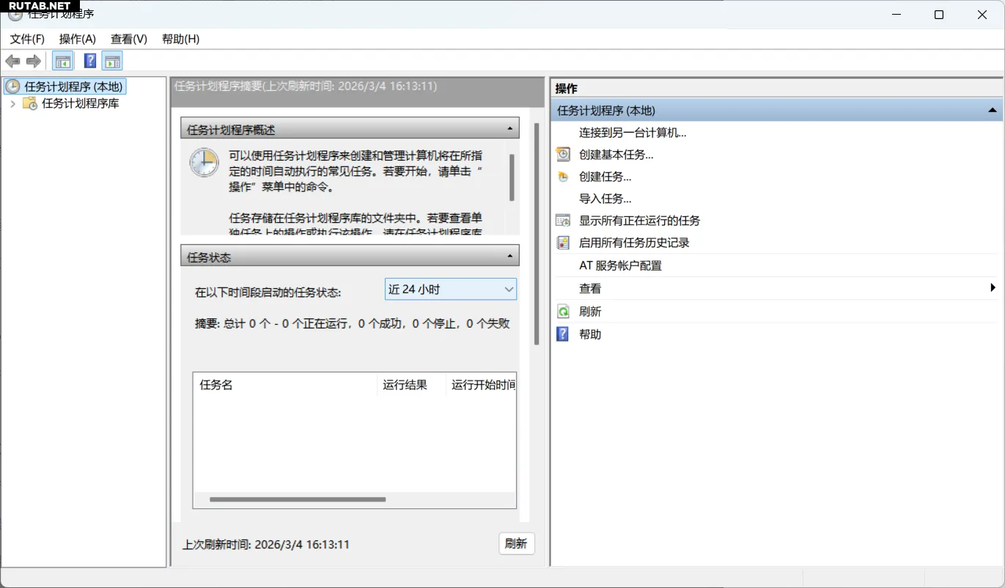Collapse the 任务状态 section
This screenshot has width=1005, height=588.
coord(510,257)
